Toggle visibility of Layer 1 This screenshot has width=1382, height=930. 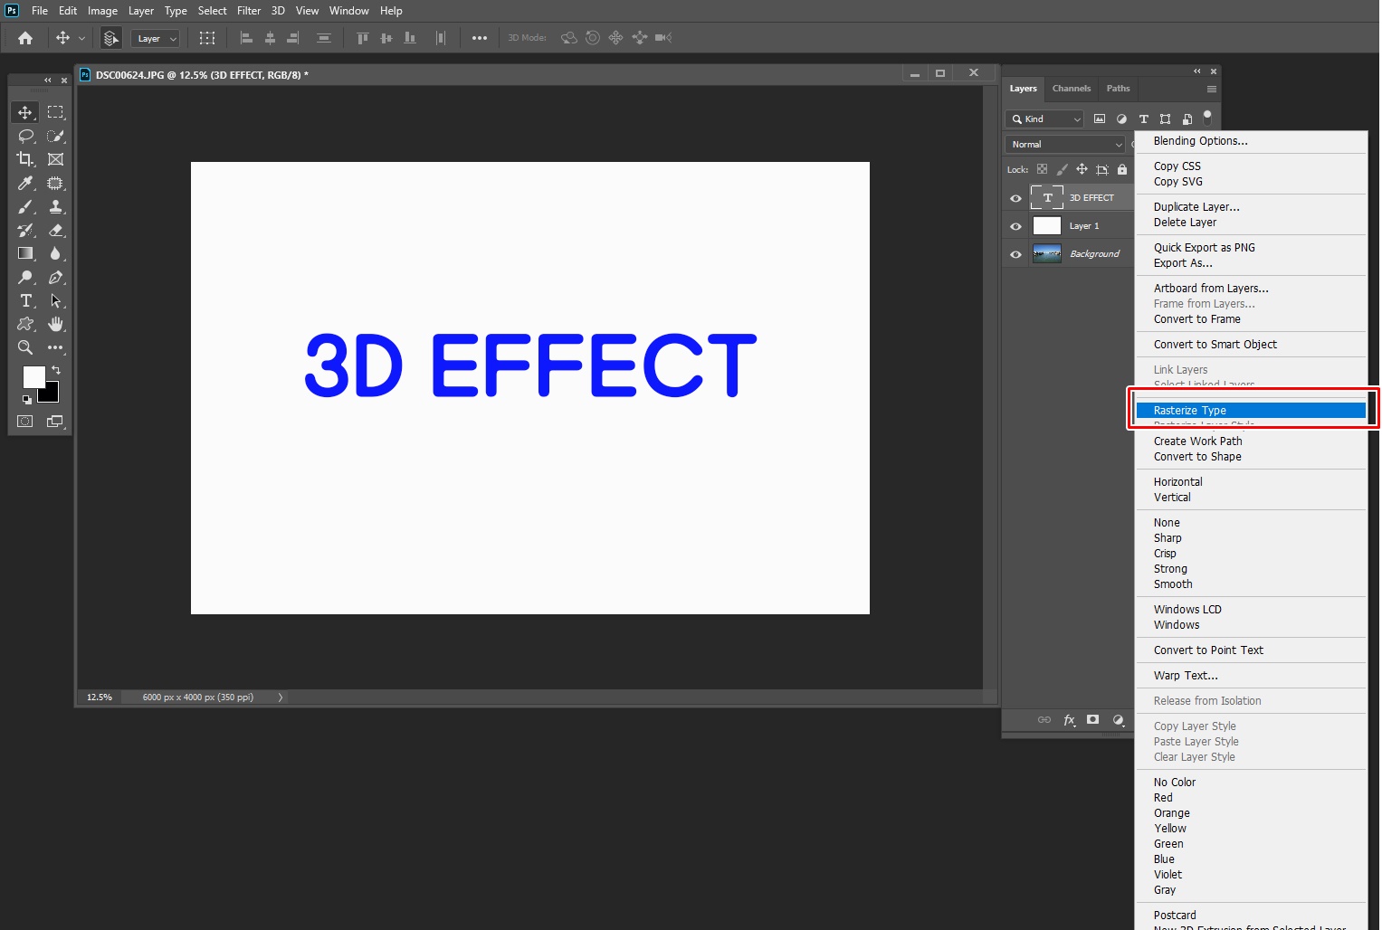(x=1015, y=226)
